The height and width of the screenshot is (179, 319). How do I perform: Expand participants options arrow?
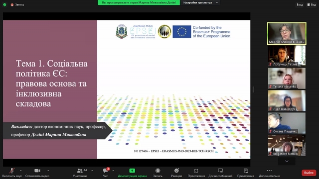(x=92, y=171)
